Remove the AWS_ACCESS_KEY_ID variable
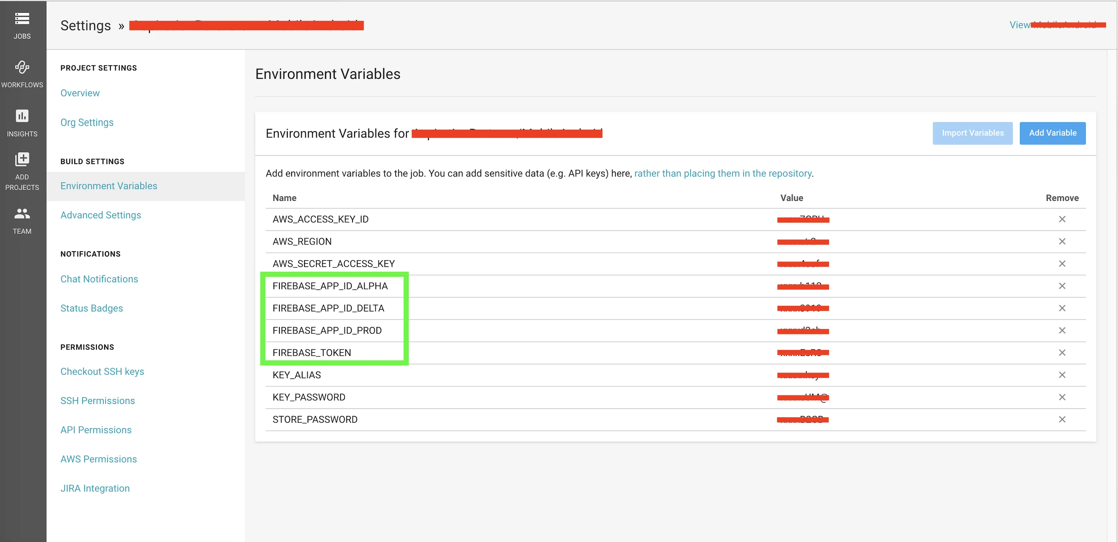Viewport: 1118px width, 542px height. (x=1061, y=220)
